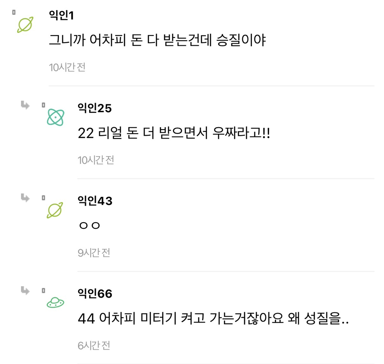Click the reply starting with "44 어차피 미터기"
This screenshot has height=364, width=384.
(x=213, y=319)
